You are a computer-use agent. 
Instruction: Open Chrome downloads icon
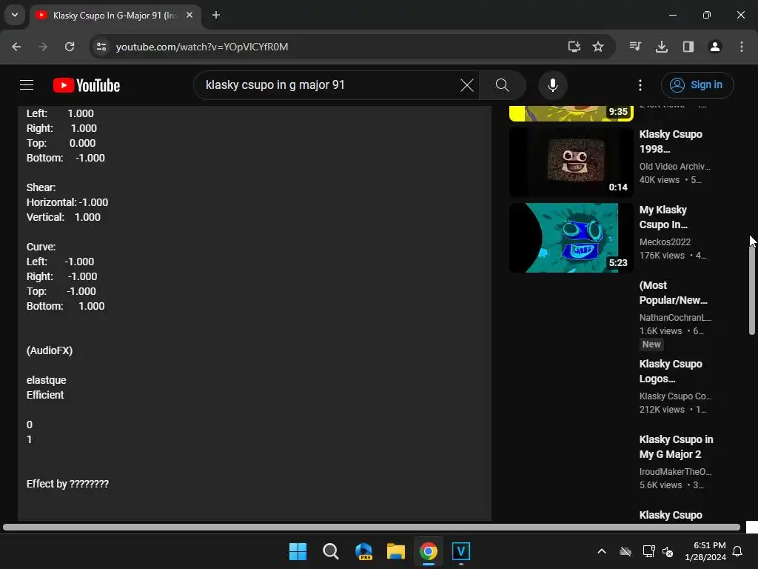(662, 47)
